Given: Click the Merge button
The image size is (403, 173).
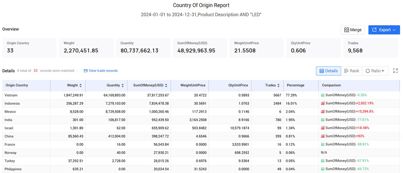Looking at the screenshot, I should pyautogui.click(x=353, y=30).
